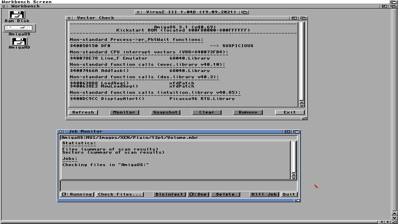This screenshot has width=398, height=224.
Task: Send Job Monitor window to back
Action: (296, 131)
